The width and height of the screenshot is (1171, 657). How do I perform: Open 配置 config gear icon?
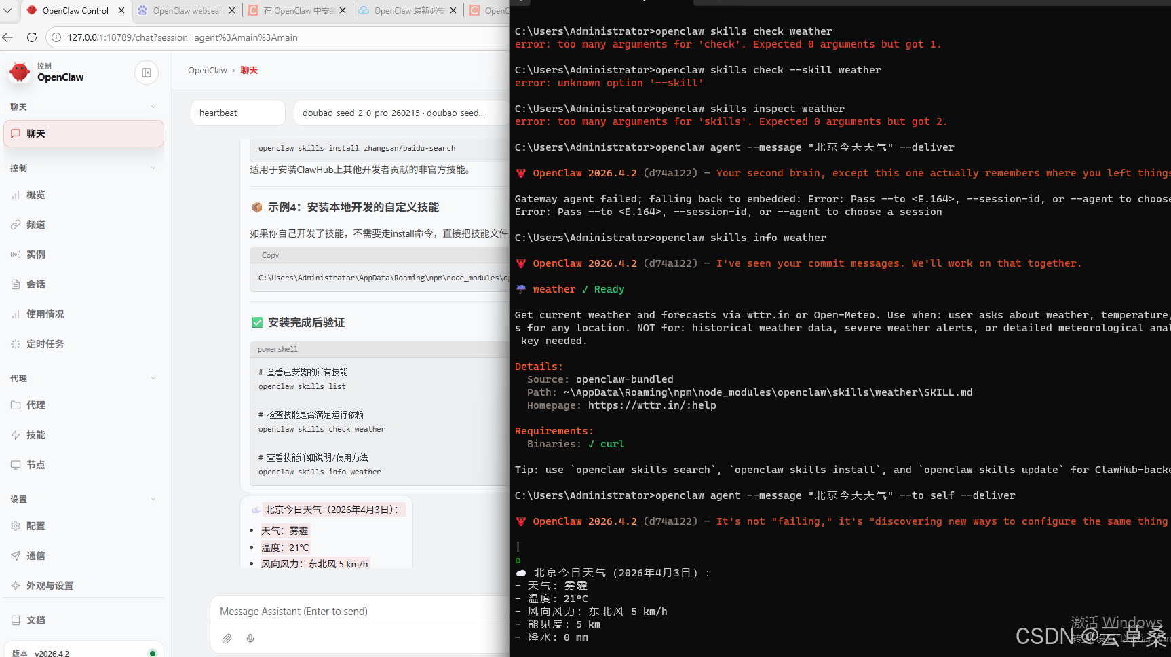(16, 526)
